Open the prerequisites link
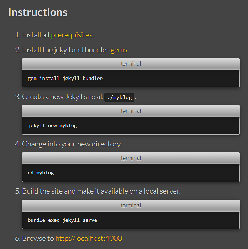Viewport: 248px width, 249px height. coord(72,35)
